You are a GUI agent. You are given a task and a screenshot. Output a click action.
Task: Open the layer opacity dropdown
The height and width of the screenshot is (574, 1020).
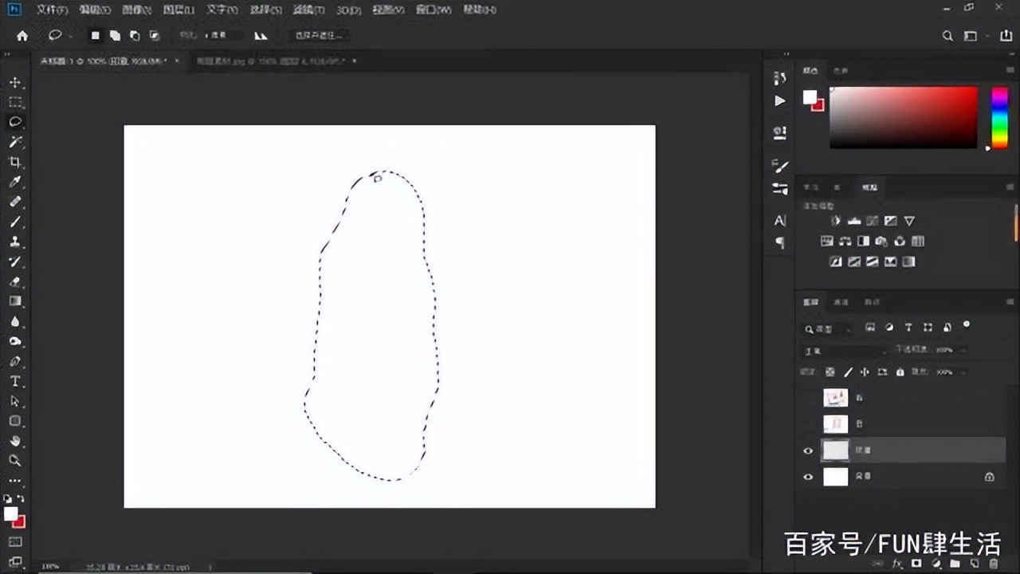(960, 351)
